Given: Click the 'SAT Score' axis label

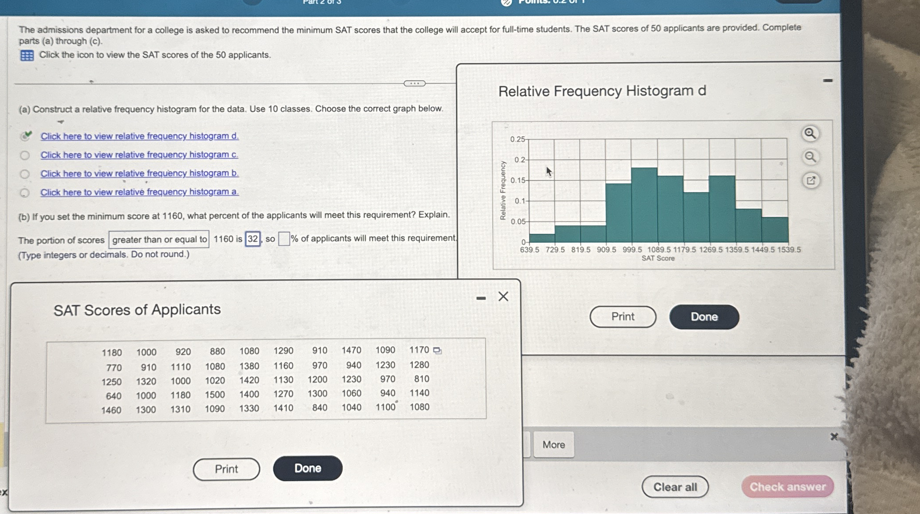Looking at the screenshot, I should (x=658, y=259).
